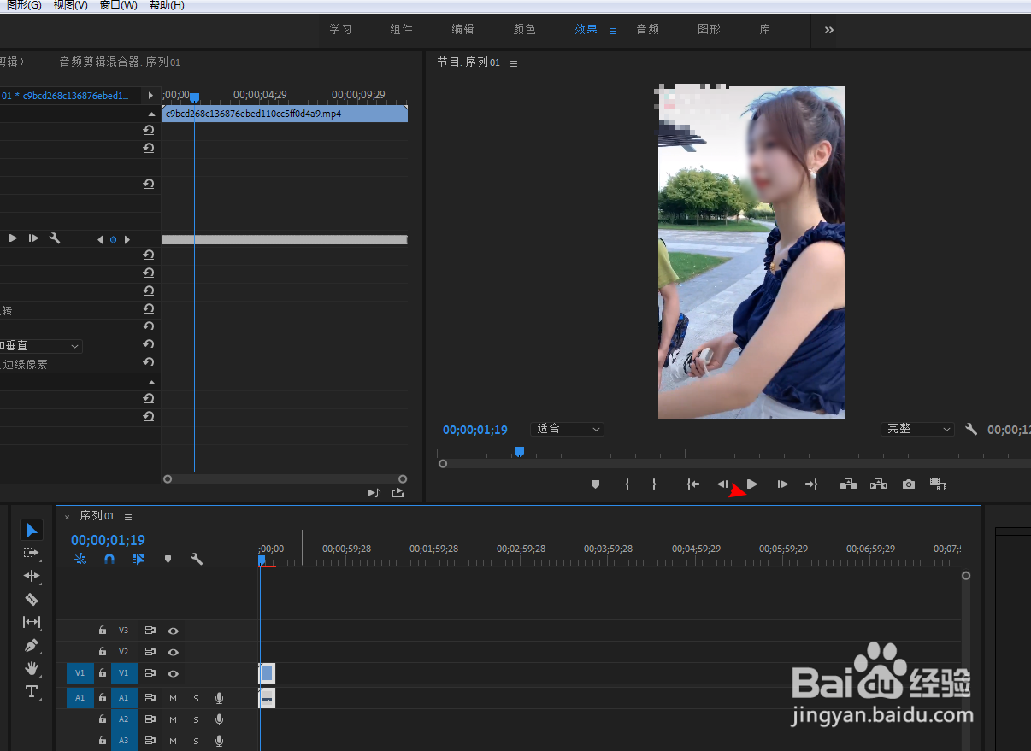Screen dimensions: 1031x751
Task: Open the 帮助(H) menu
Action: point(167,5)
